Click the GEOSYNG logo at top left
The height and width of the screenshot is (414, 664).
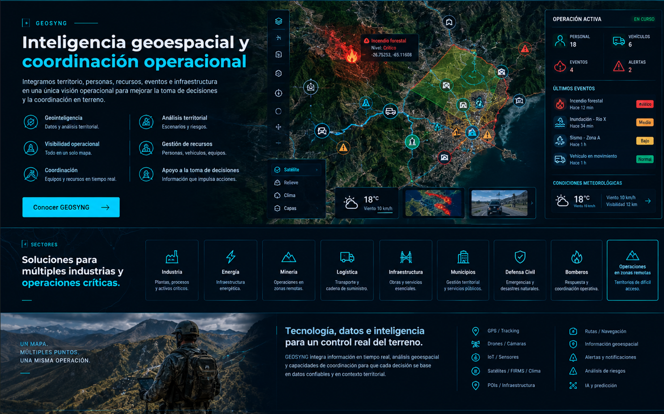45,23
